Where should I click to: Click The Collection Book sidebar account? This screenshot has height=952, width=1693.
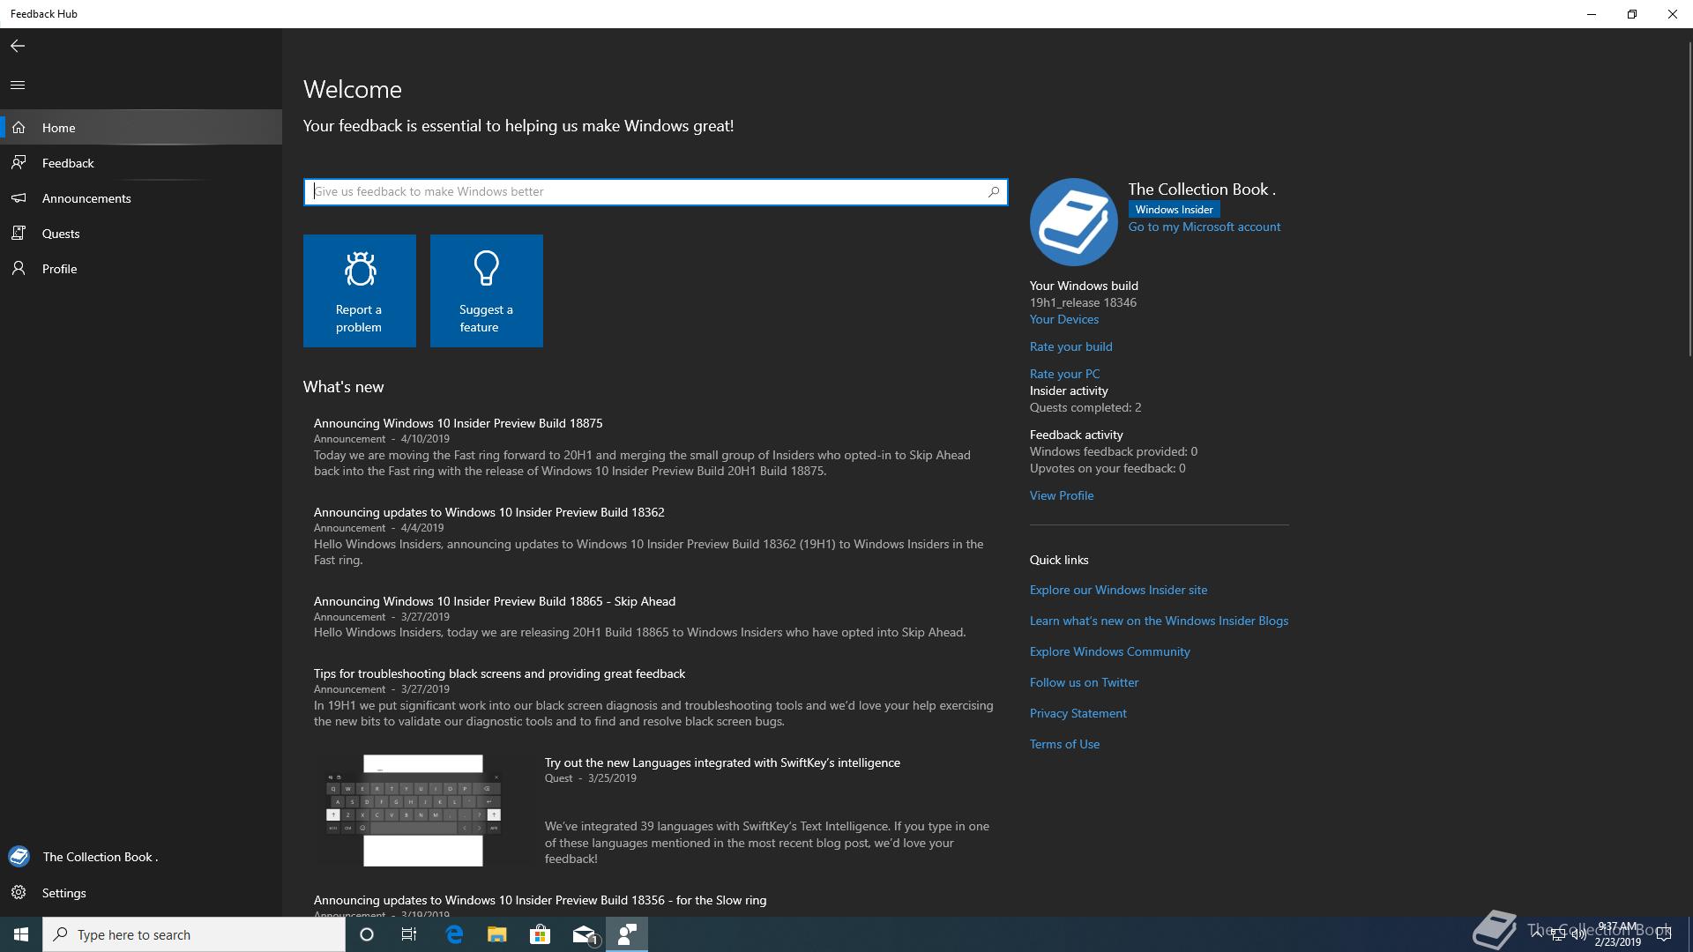141,857
